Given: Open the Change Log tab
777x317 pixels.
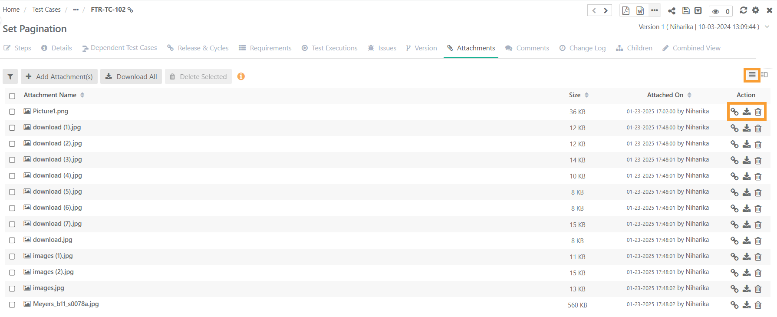Looking at the screenshot, I should click(582, 48).
